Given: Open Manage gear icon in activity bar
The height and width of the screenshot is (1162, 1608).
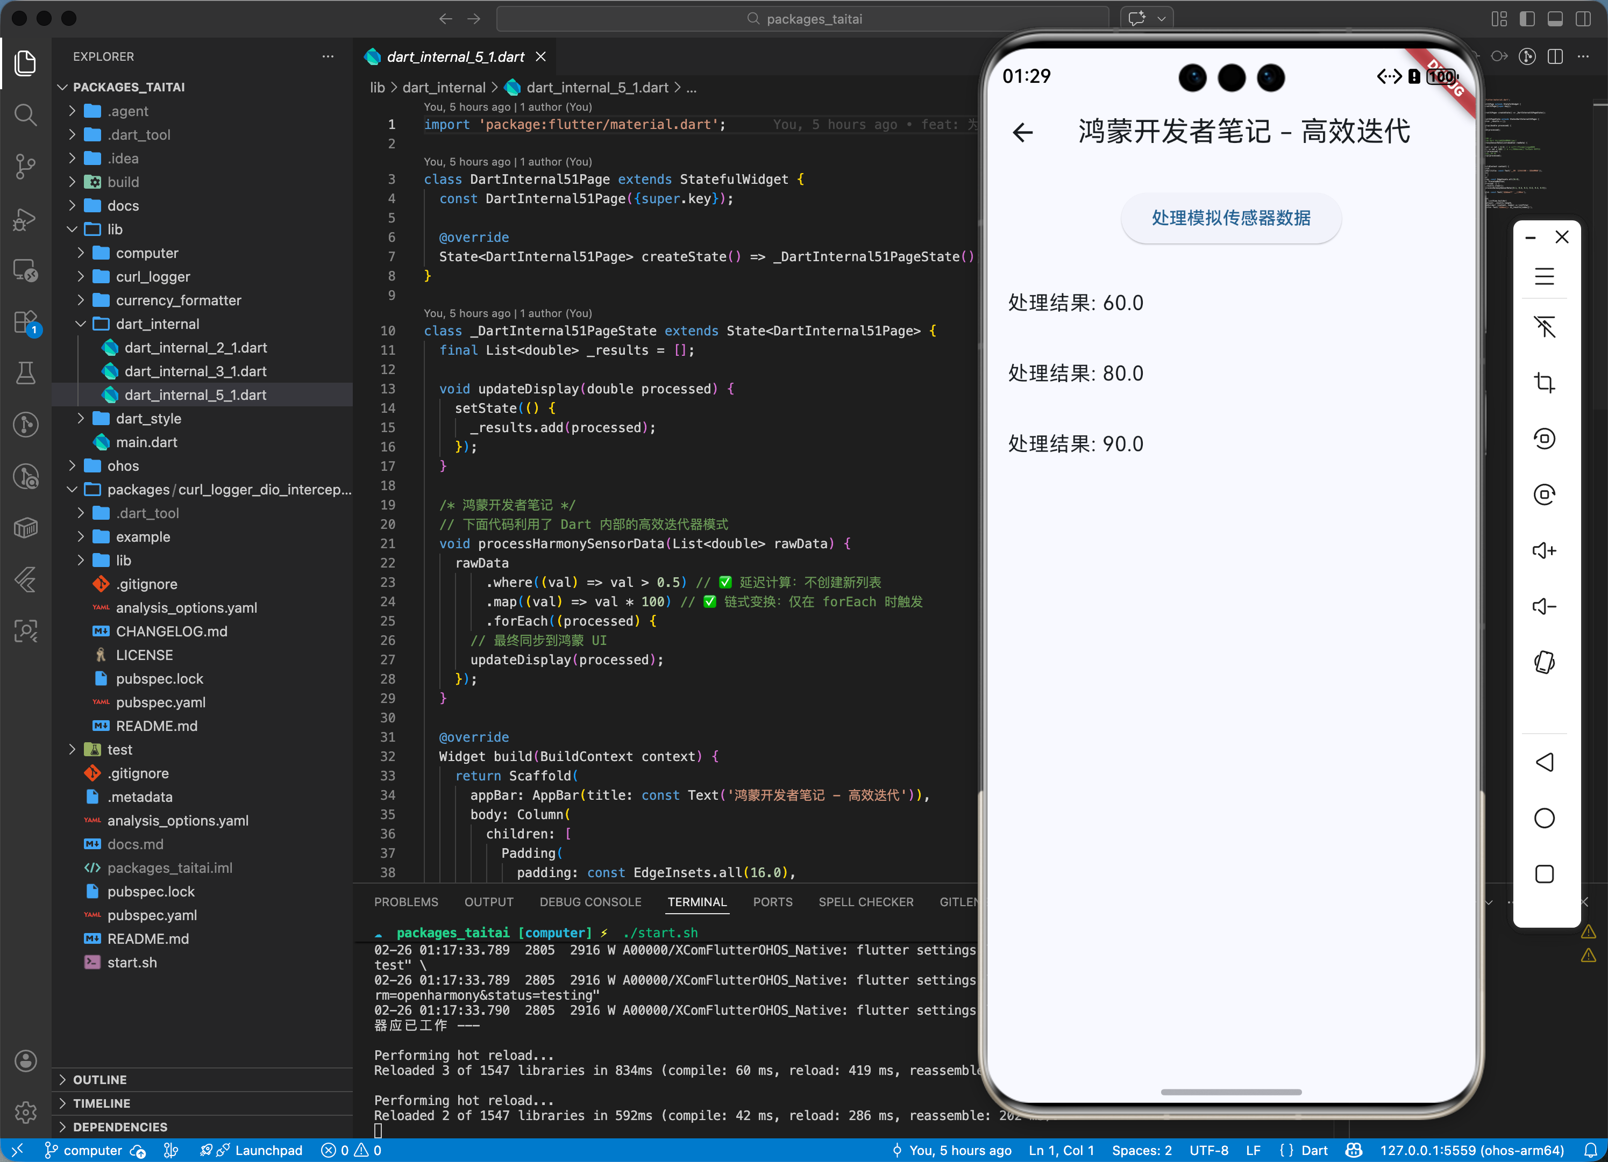Looking at the screenshot, I should [x=25, y=1111].
